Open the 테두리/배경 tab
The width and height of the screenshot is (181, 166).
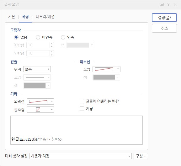pos(45,17)
